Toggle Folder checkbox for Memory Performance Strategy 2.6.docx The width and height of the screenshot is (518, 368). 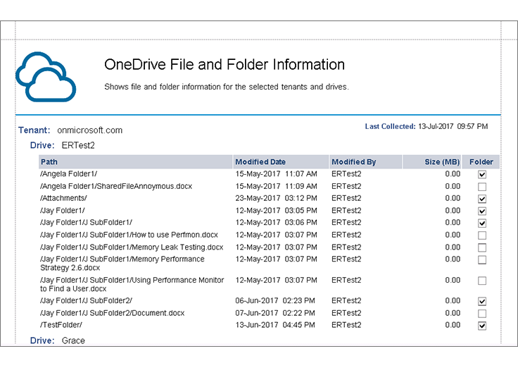pos(482,259)
